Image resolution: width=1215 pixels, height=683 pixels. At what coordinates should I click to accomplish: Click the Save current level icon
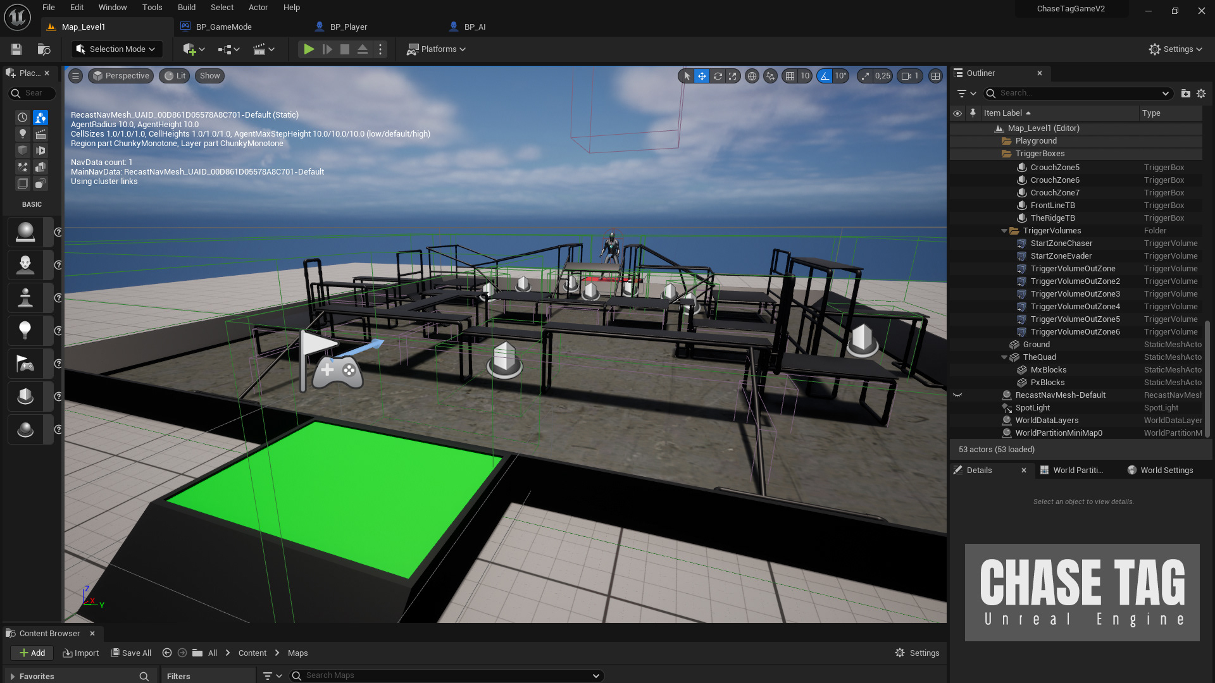point(16,49)
